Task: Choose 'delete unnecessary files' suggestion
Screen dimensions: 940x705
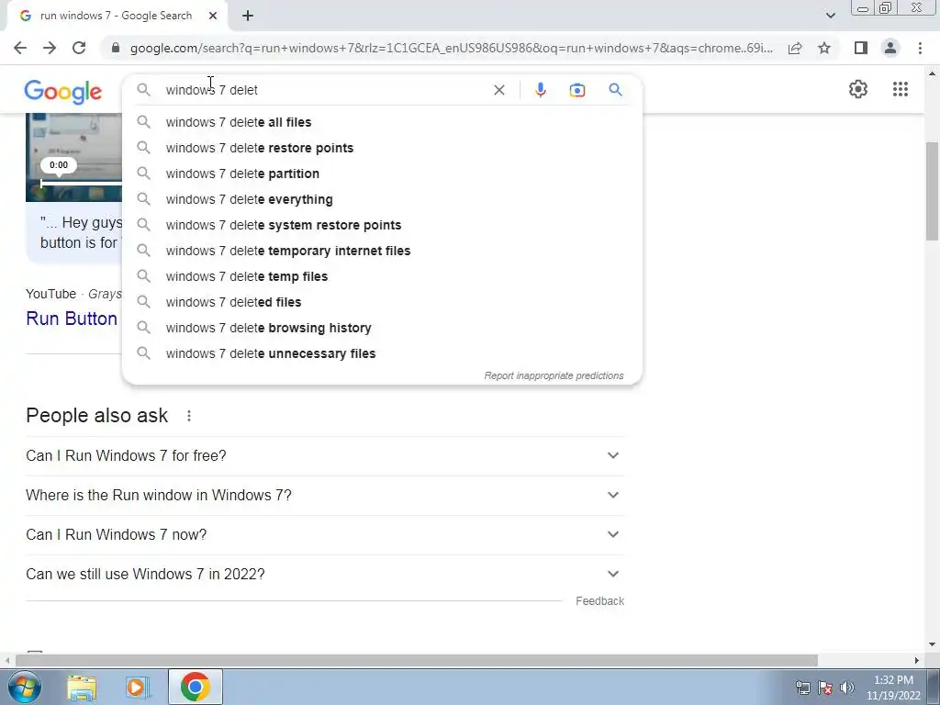Action: coord(382,354)
